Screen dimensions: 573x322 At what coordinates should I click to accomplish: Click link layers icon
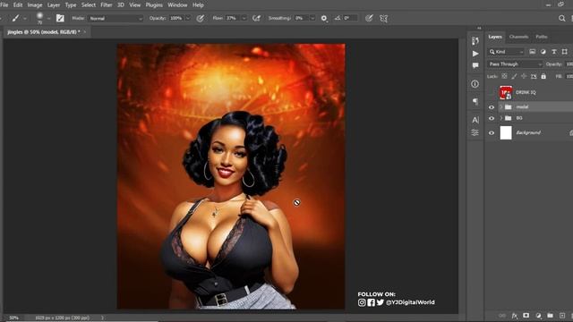(502, 316)
